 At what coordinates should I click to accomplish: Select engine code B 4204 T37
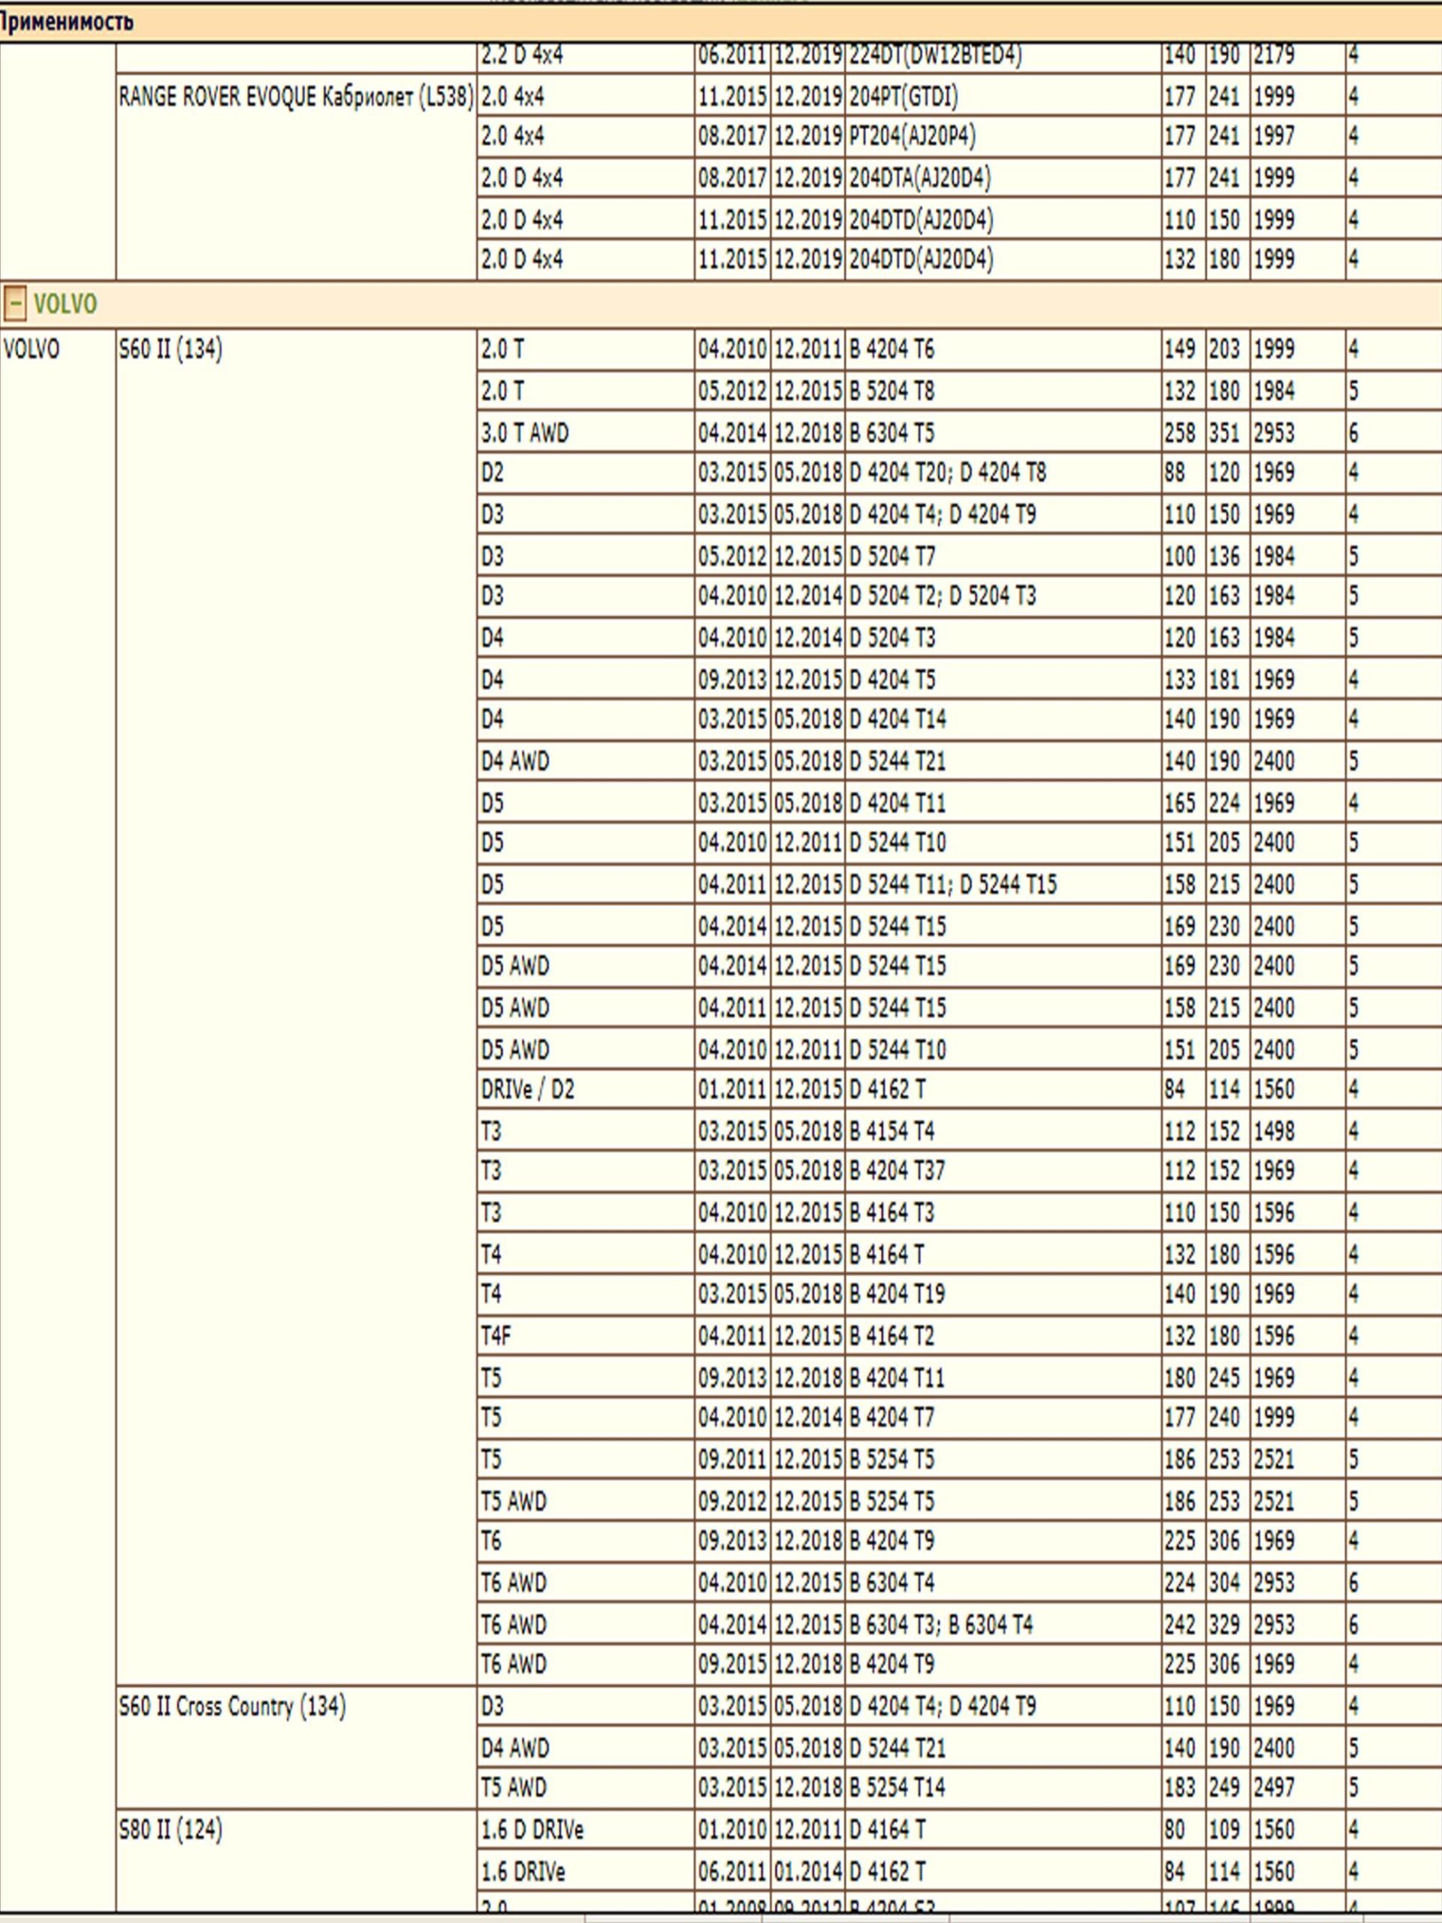tap(897, 1171)
